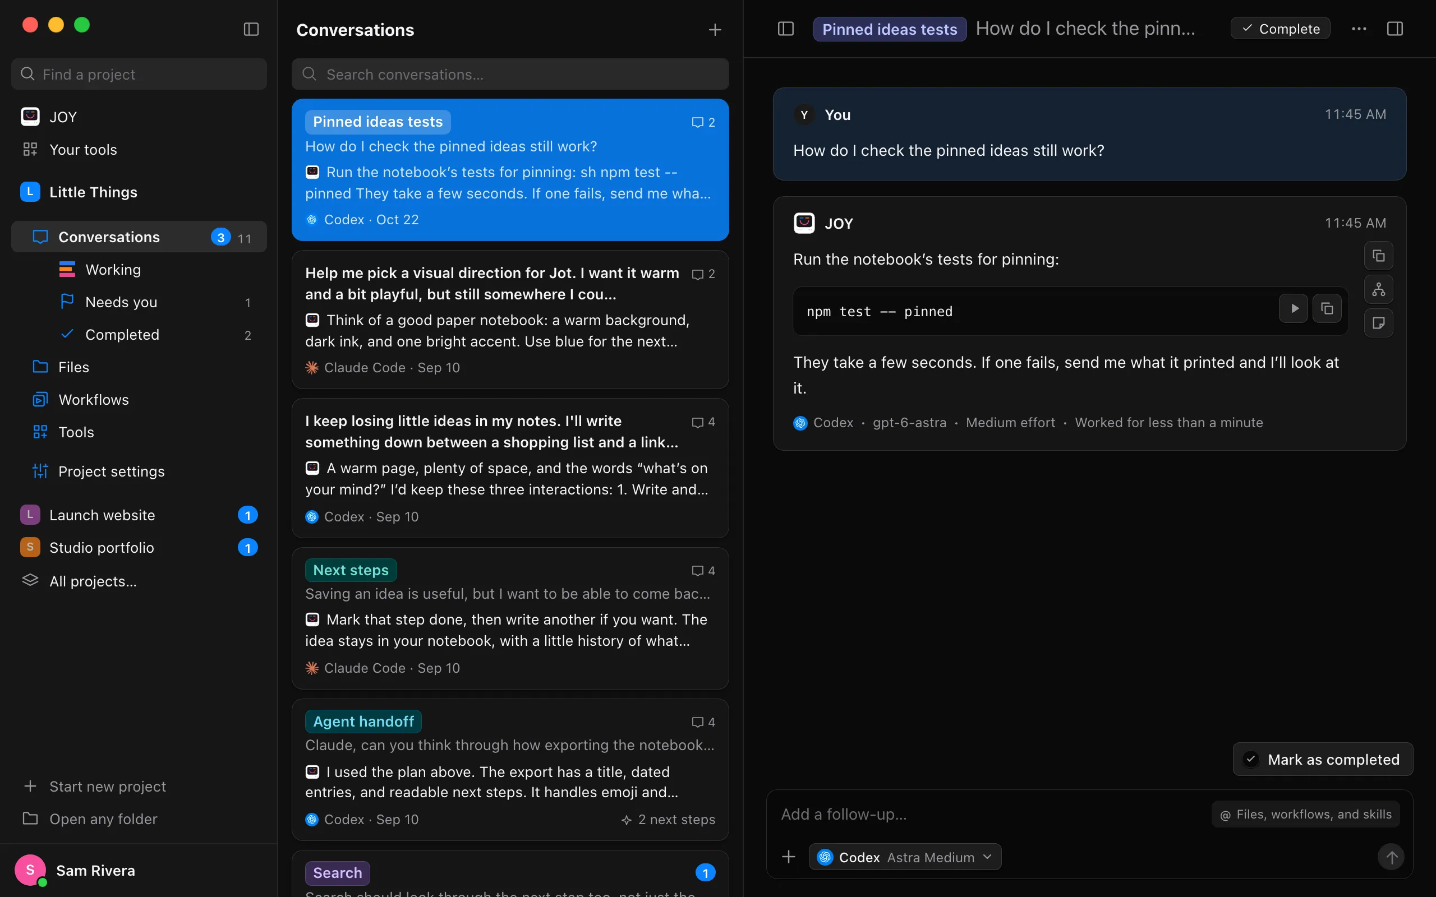The height and width of the screenshot is (897, 1436).
Task: Open the Launch website project
Action: point(139,515)
